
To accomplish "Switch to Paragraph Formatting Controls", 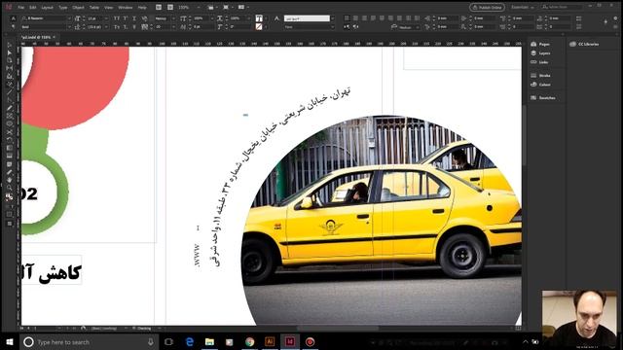I will click(13, 27).
